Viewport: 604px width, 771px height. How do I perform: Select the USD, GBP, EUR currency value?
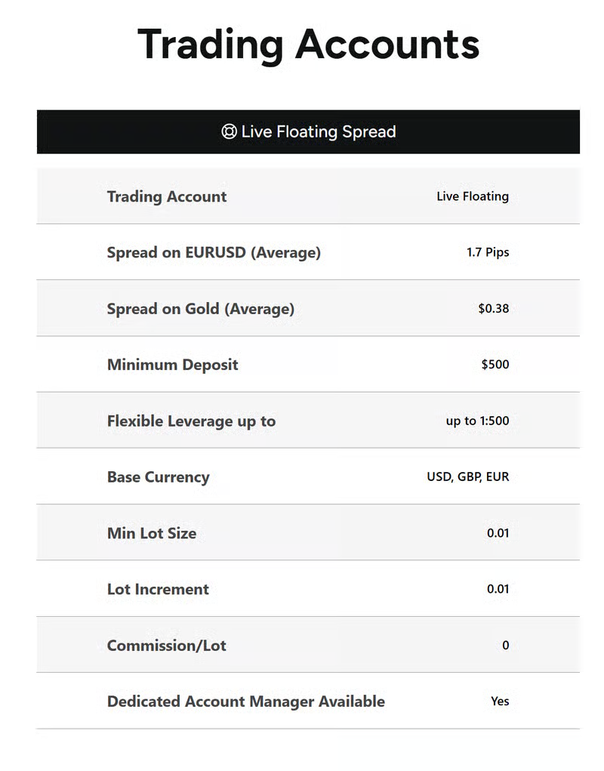468,477
